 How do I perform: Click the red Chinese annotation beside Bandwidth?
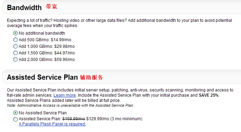(x=51, y=7)
